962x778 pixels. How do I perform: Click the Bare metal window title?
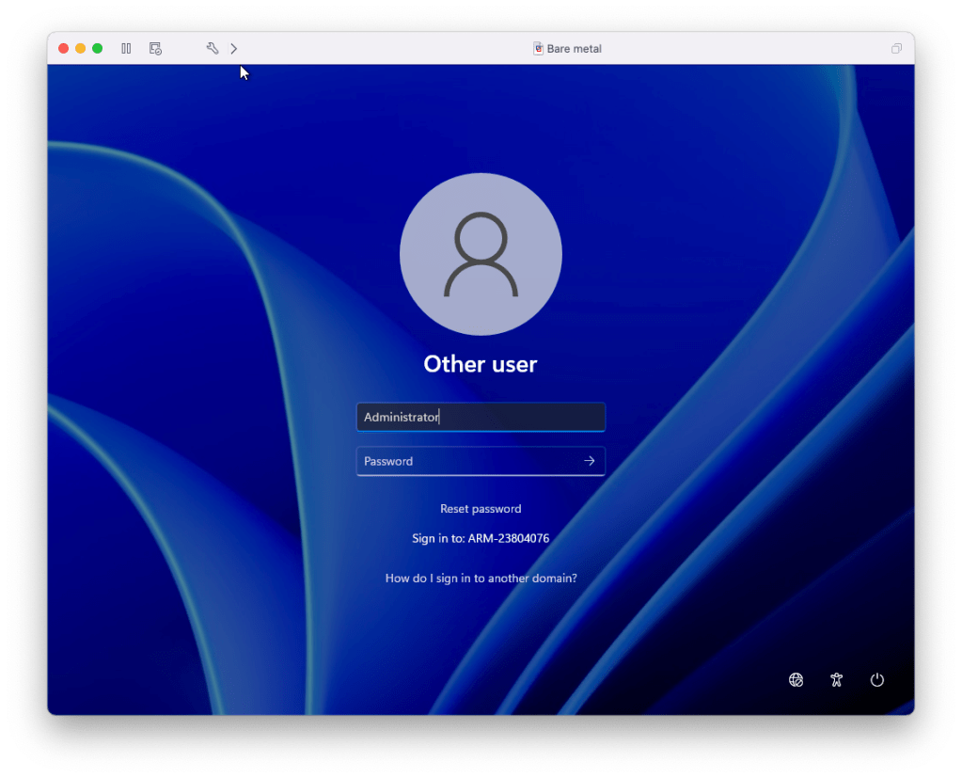click(575, 49)
